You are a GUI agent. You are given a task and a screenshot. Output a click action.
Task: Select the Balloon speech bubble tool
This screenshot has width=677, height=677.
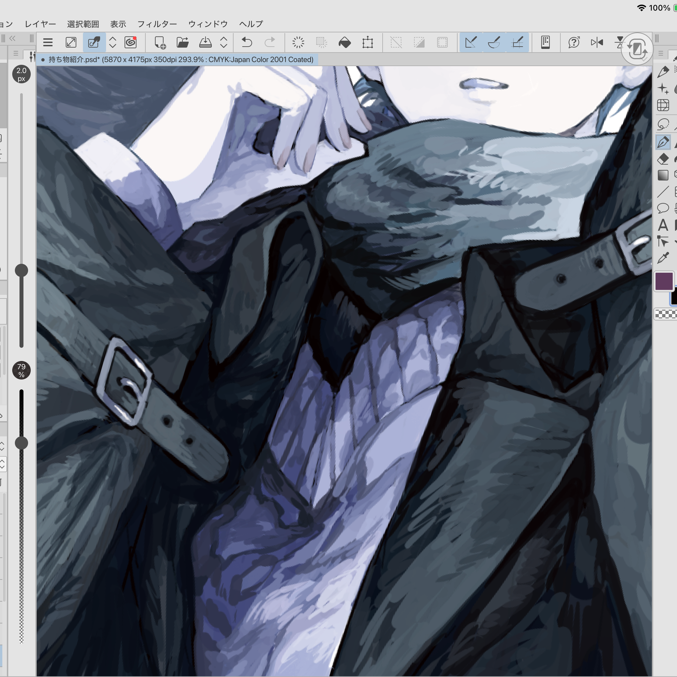tap(663, 208)
